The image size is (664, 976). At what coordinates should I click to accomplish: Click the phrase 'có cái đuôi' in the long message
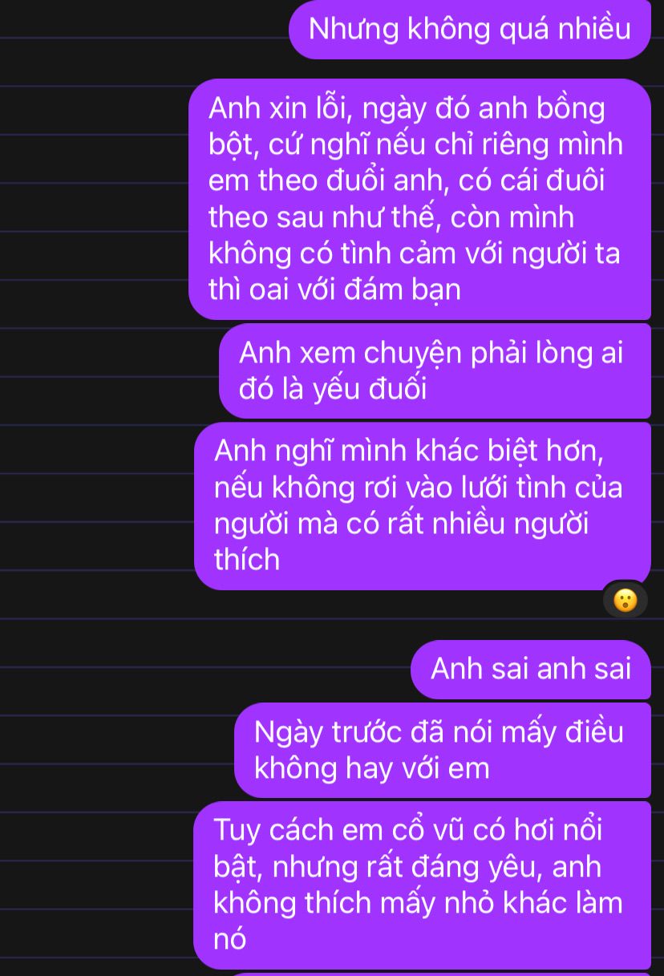pyautogui.click(x=532, y=180)
